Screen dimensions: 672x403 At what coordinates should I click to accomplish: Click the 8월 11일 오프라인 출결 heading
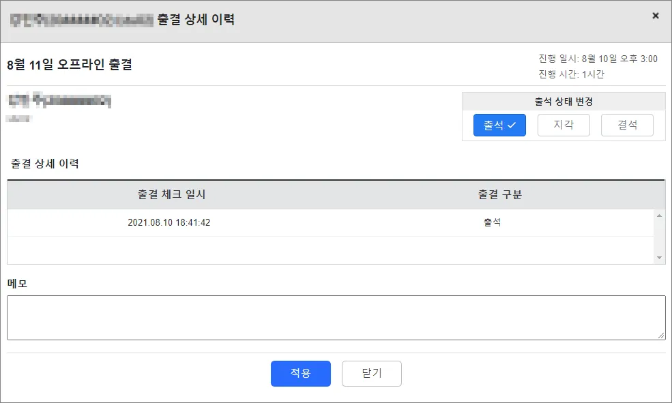tap(70, 65)
